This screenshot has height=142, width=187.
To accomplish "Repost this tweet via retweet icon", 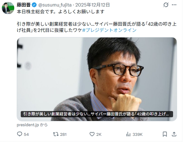I will click(56, 134).
